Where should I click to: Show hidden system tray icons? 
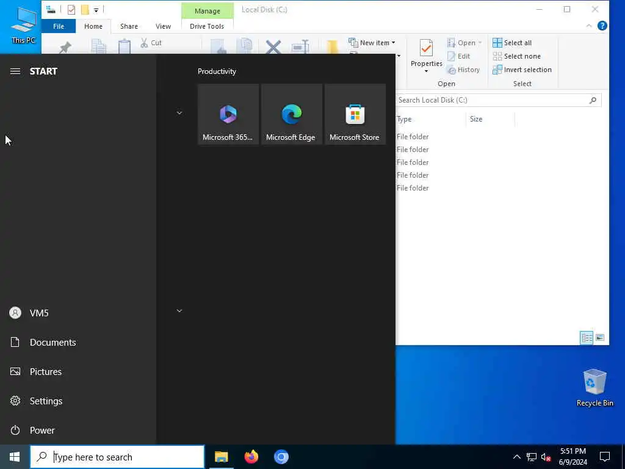point(516,457)
